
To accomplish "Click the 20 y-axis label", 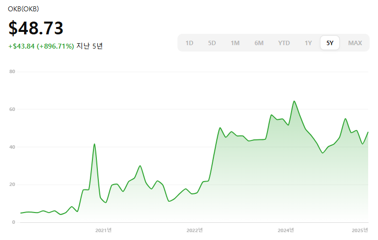I will (12, 185).
